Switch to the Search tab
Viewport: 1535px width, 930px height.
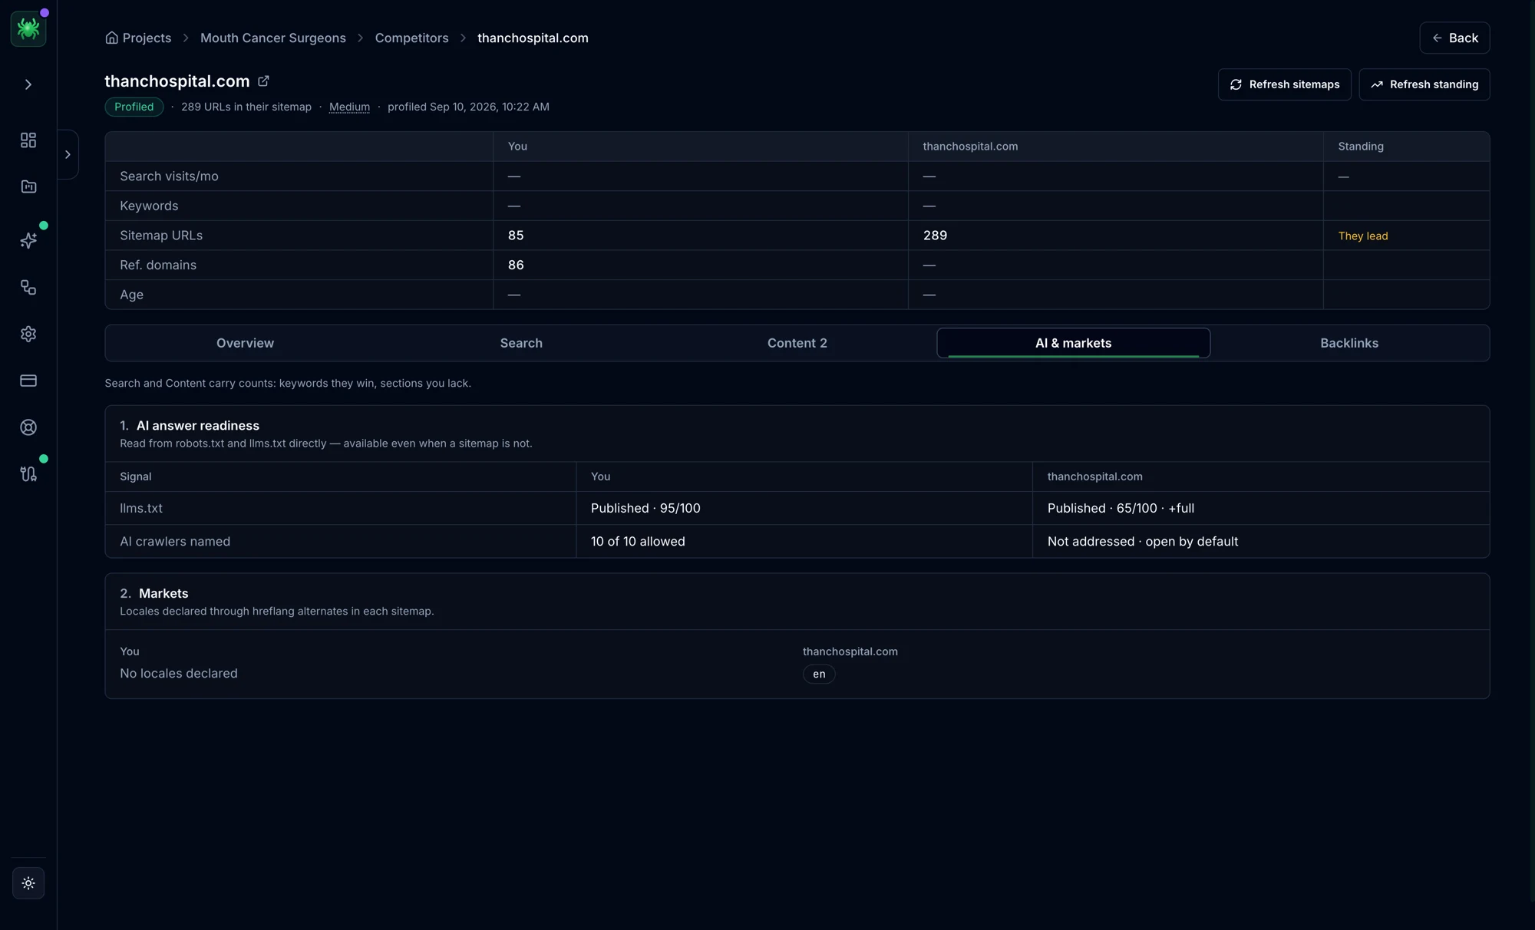tap(521, 343)
